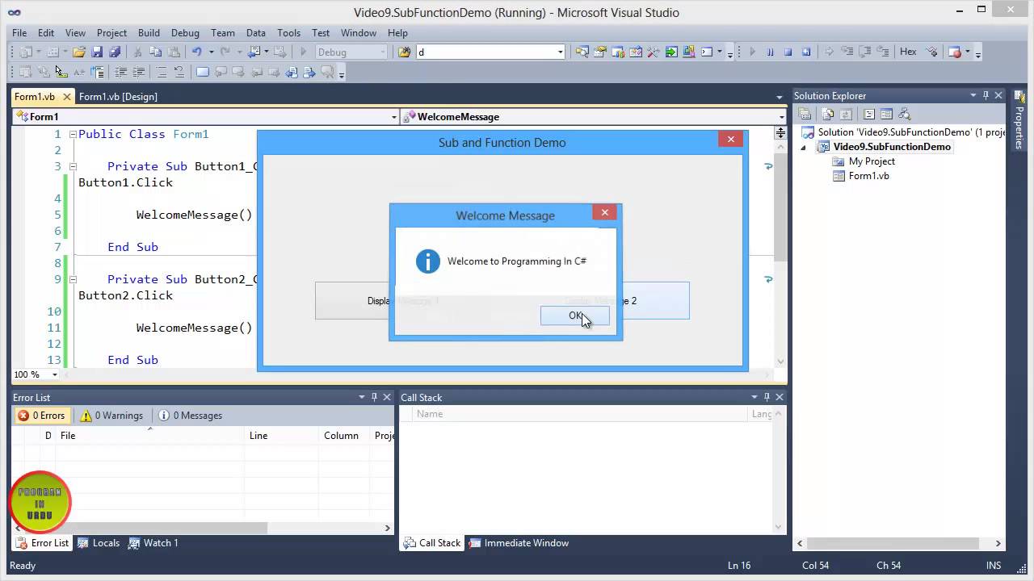Toggle Hex display in debug toolbar
This screenshot has width=1034, height=581.
pyautogui.click(x=908, y=52)
